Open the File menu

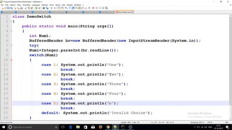[2, 5]
